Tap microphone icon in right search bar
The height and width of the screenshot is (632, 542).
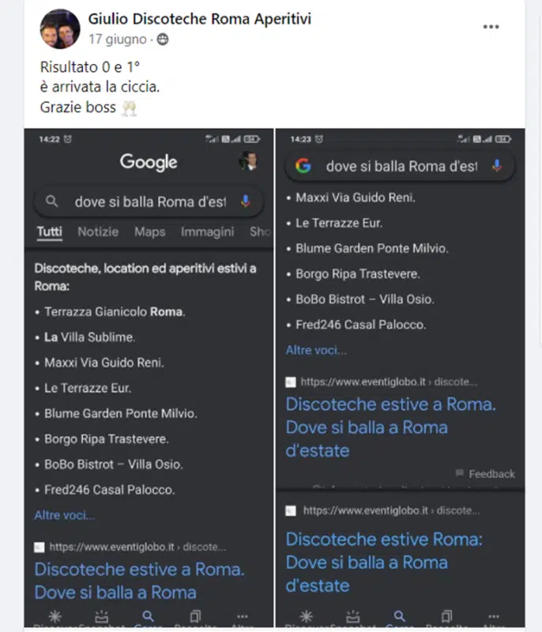[497, 166]
